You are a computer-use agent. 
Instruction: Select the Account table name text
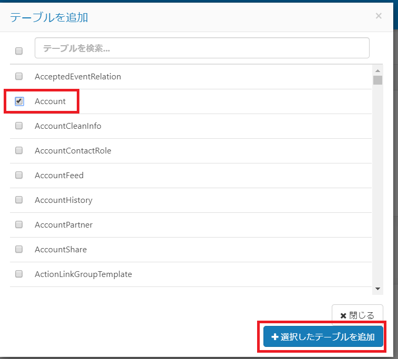[x=50, y=101]
